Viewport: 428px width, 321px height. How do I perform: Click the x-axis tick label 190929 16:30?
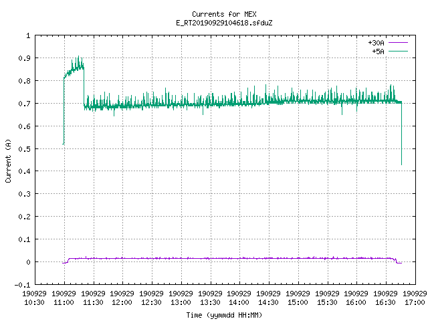coord(385,298)
